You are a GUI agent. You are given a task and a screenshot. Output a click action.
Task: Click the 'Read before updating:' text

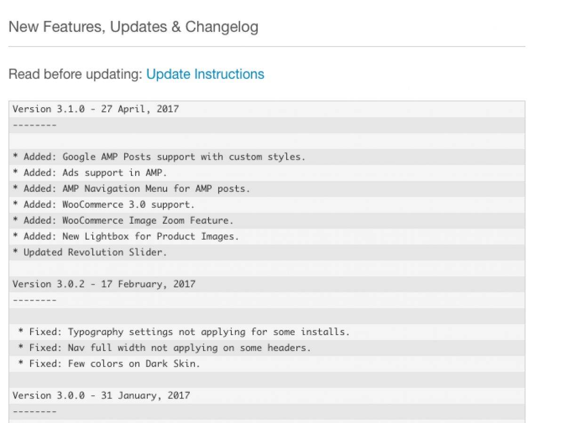(75, 74)
